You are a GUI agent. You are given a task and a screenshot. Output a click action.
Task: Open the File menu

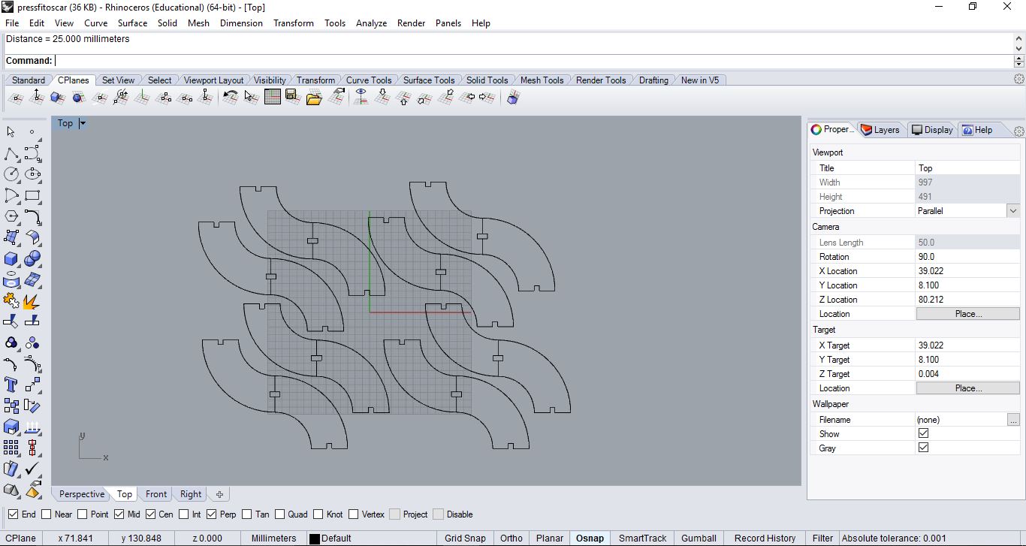12,23
